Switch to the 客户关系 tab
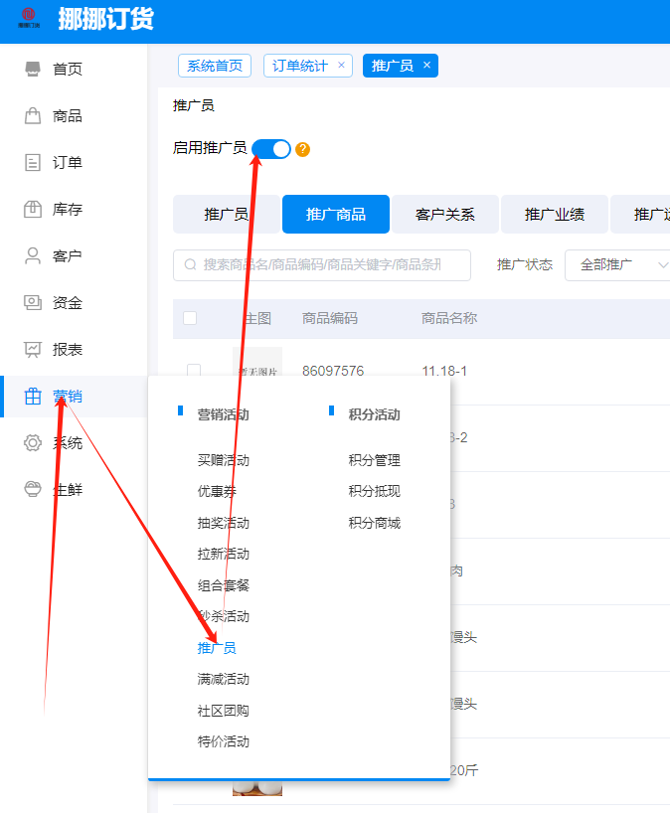This screenshot has height=813, width=670. tap(445, 214)
